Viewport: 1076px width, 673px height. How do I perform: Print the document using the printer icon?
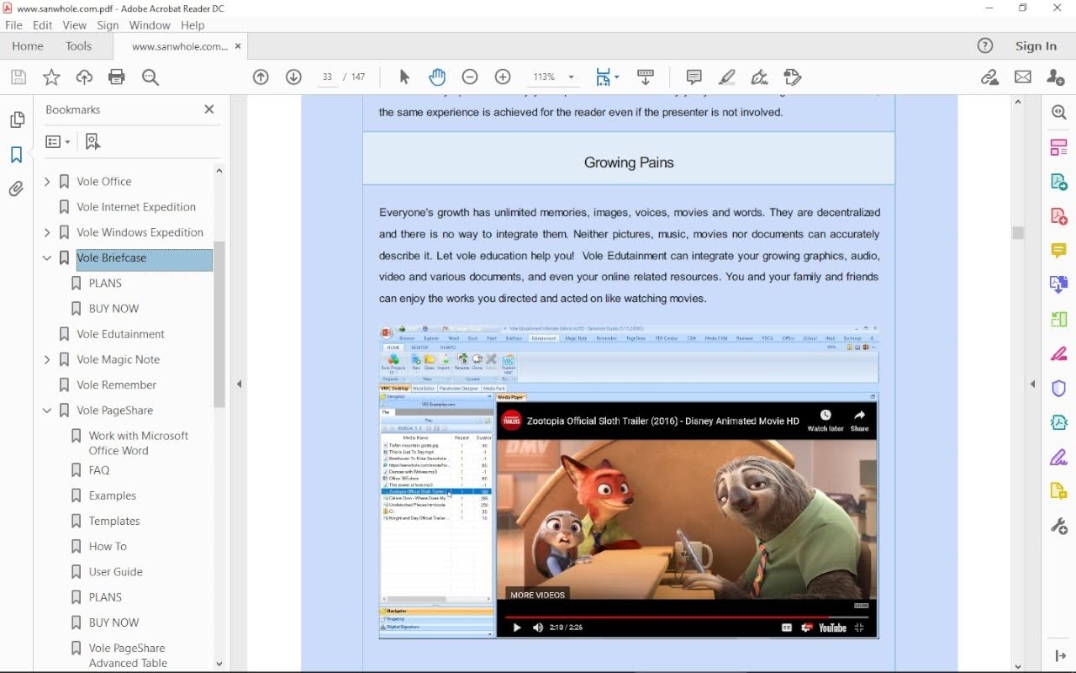117,77
